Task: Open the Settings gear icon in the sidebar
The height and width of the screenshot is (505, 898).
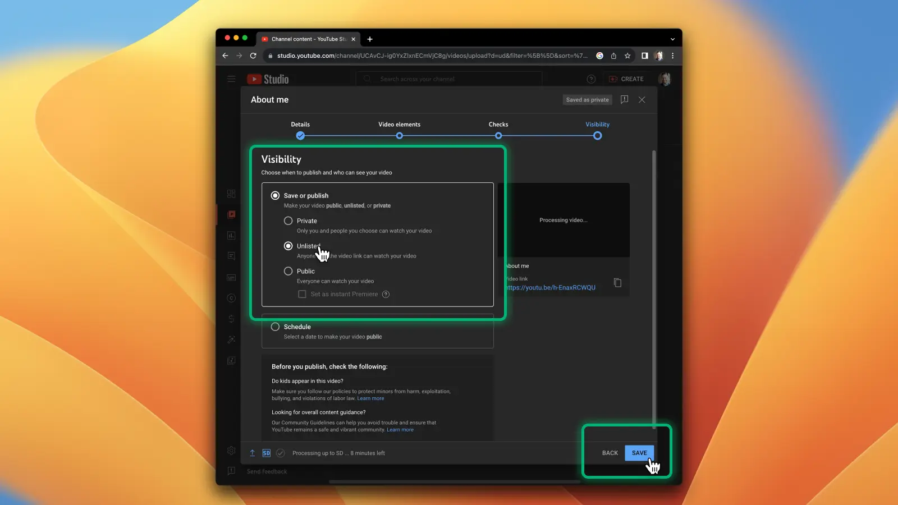Action: (x=231, y=451)
